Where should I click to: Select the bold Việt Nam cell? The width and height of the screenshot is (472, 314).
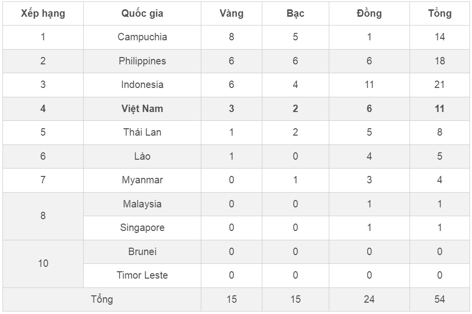pos(142,109)
